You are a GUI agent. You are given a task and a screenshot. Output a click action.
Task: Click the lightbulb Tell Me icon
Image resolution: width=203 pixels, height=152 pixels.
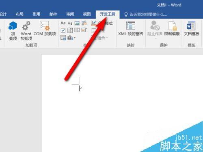tap(126, 15)
